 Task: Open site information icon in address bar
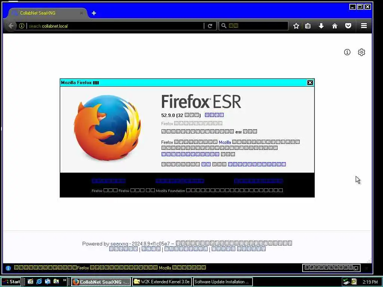21,26
